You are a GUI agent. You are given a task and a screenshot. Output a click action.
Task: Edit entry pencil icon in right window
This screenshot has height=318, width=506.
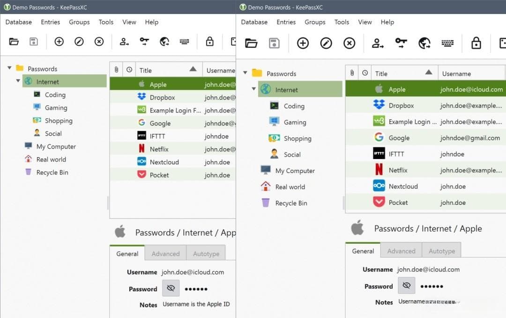coord(326,43)
